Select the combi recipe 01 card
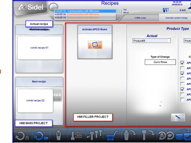Viewport: 191px width, 143px height. coord(39,48)
